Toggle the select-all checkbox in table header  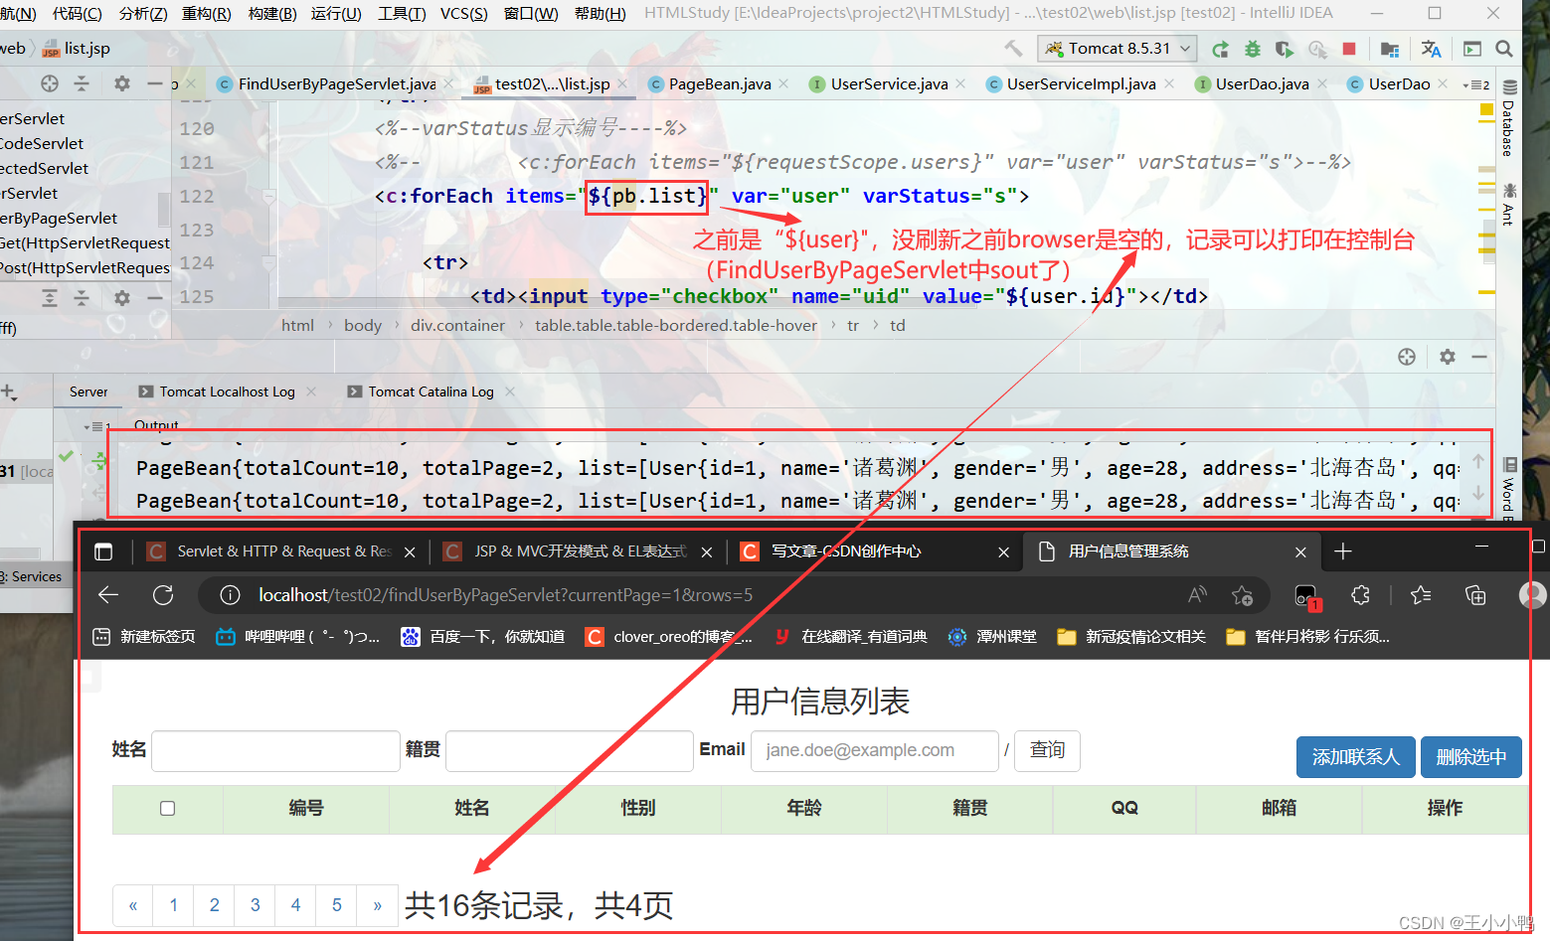167,808
